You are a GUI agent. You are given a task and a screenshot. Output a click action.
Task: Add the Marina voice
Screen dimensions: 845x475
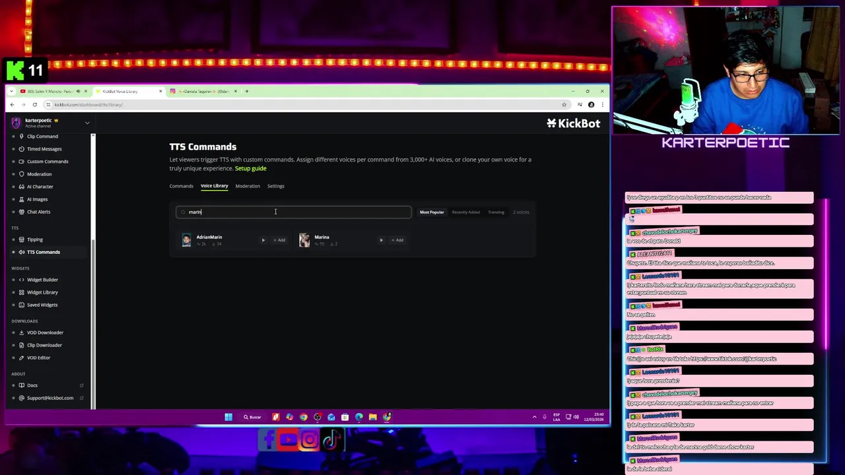tap(397, 240)
